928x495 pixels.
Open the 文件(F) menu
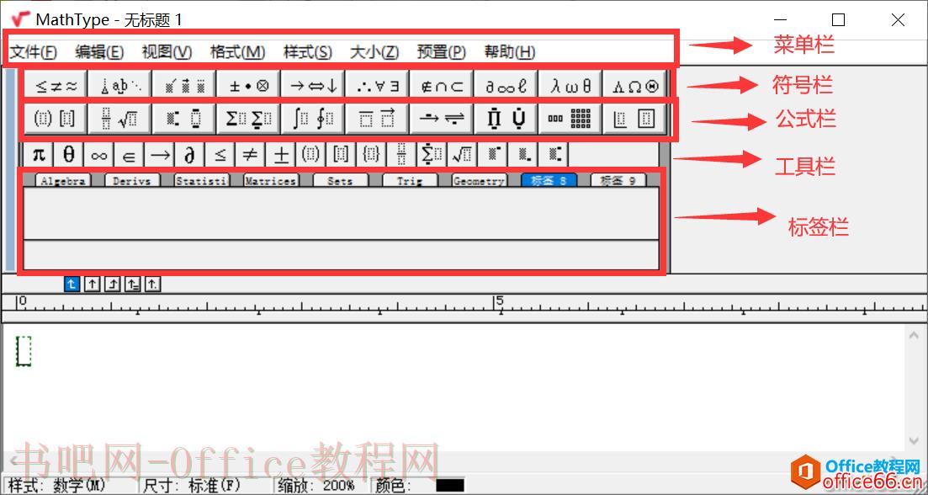[x=33, y=52]
